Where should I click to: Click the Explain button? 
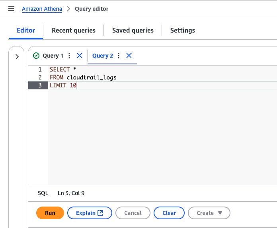point(90,213)
